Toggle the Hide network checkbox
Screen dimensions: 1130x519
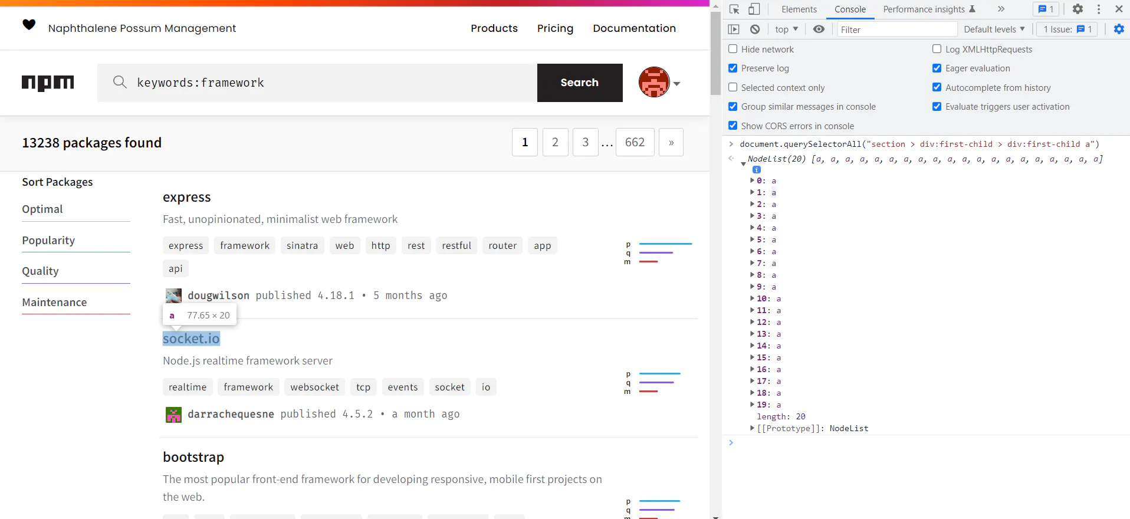(733, 49)
